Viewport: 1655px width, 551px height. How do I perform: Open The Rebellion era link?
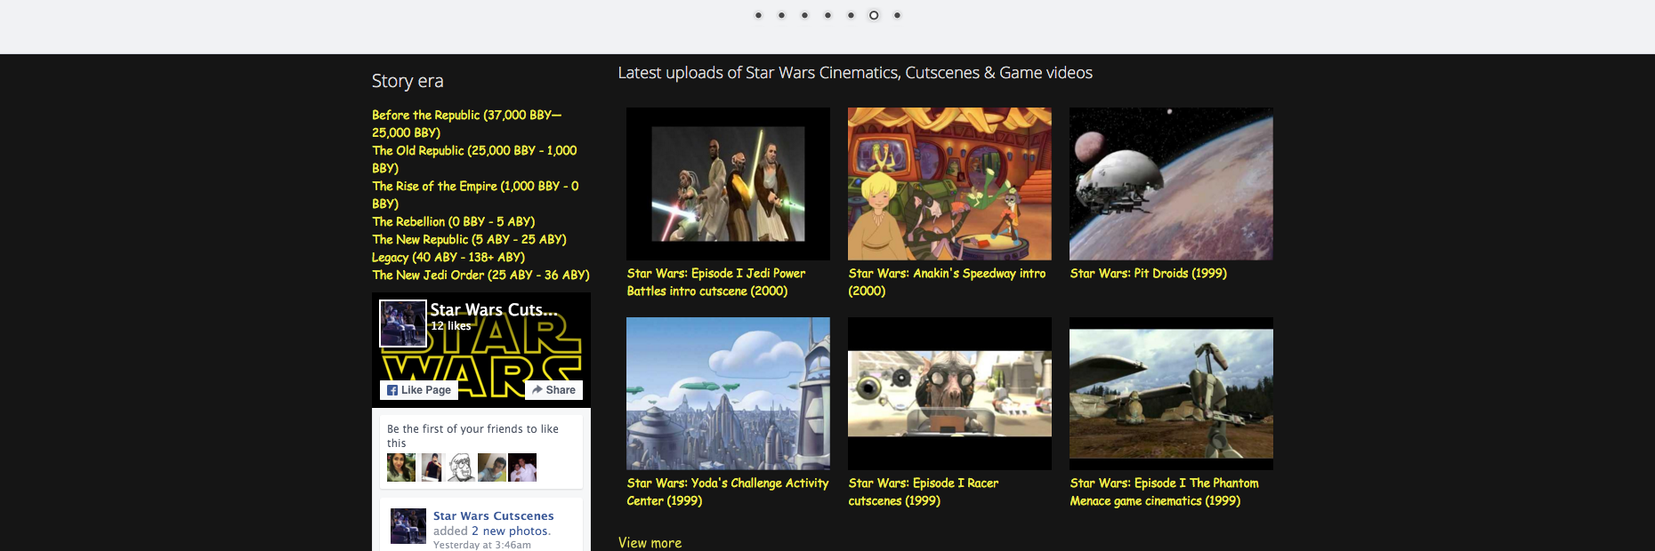(454, 221)
